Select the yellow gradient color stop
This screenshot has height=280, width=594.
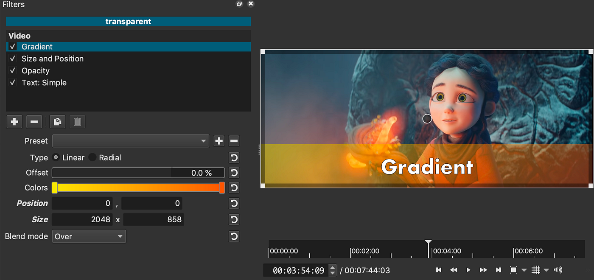55,188
